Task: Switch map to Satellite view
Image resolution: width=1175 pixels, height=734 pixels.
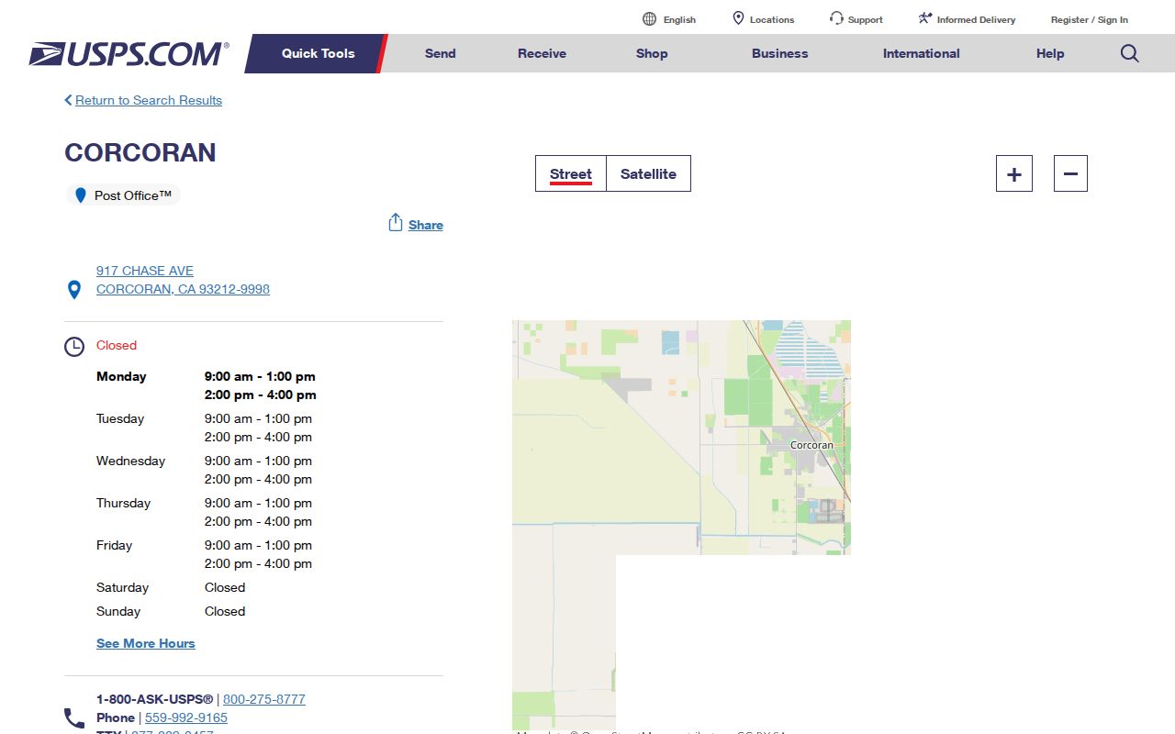Action: [x=648, y=173]
